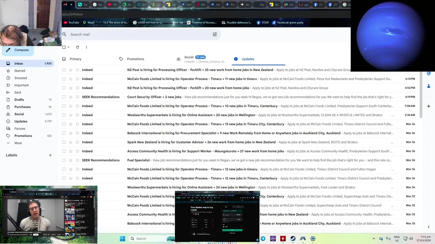Open McCain Foods +10 jobs in Timaru, Canterbury email

point(239,106)
